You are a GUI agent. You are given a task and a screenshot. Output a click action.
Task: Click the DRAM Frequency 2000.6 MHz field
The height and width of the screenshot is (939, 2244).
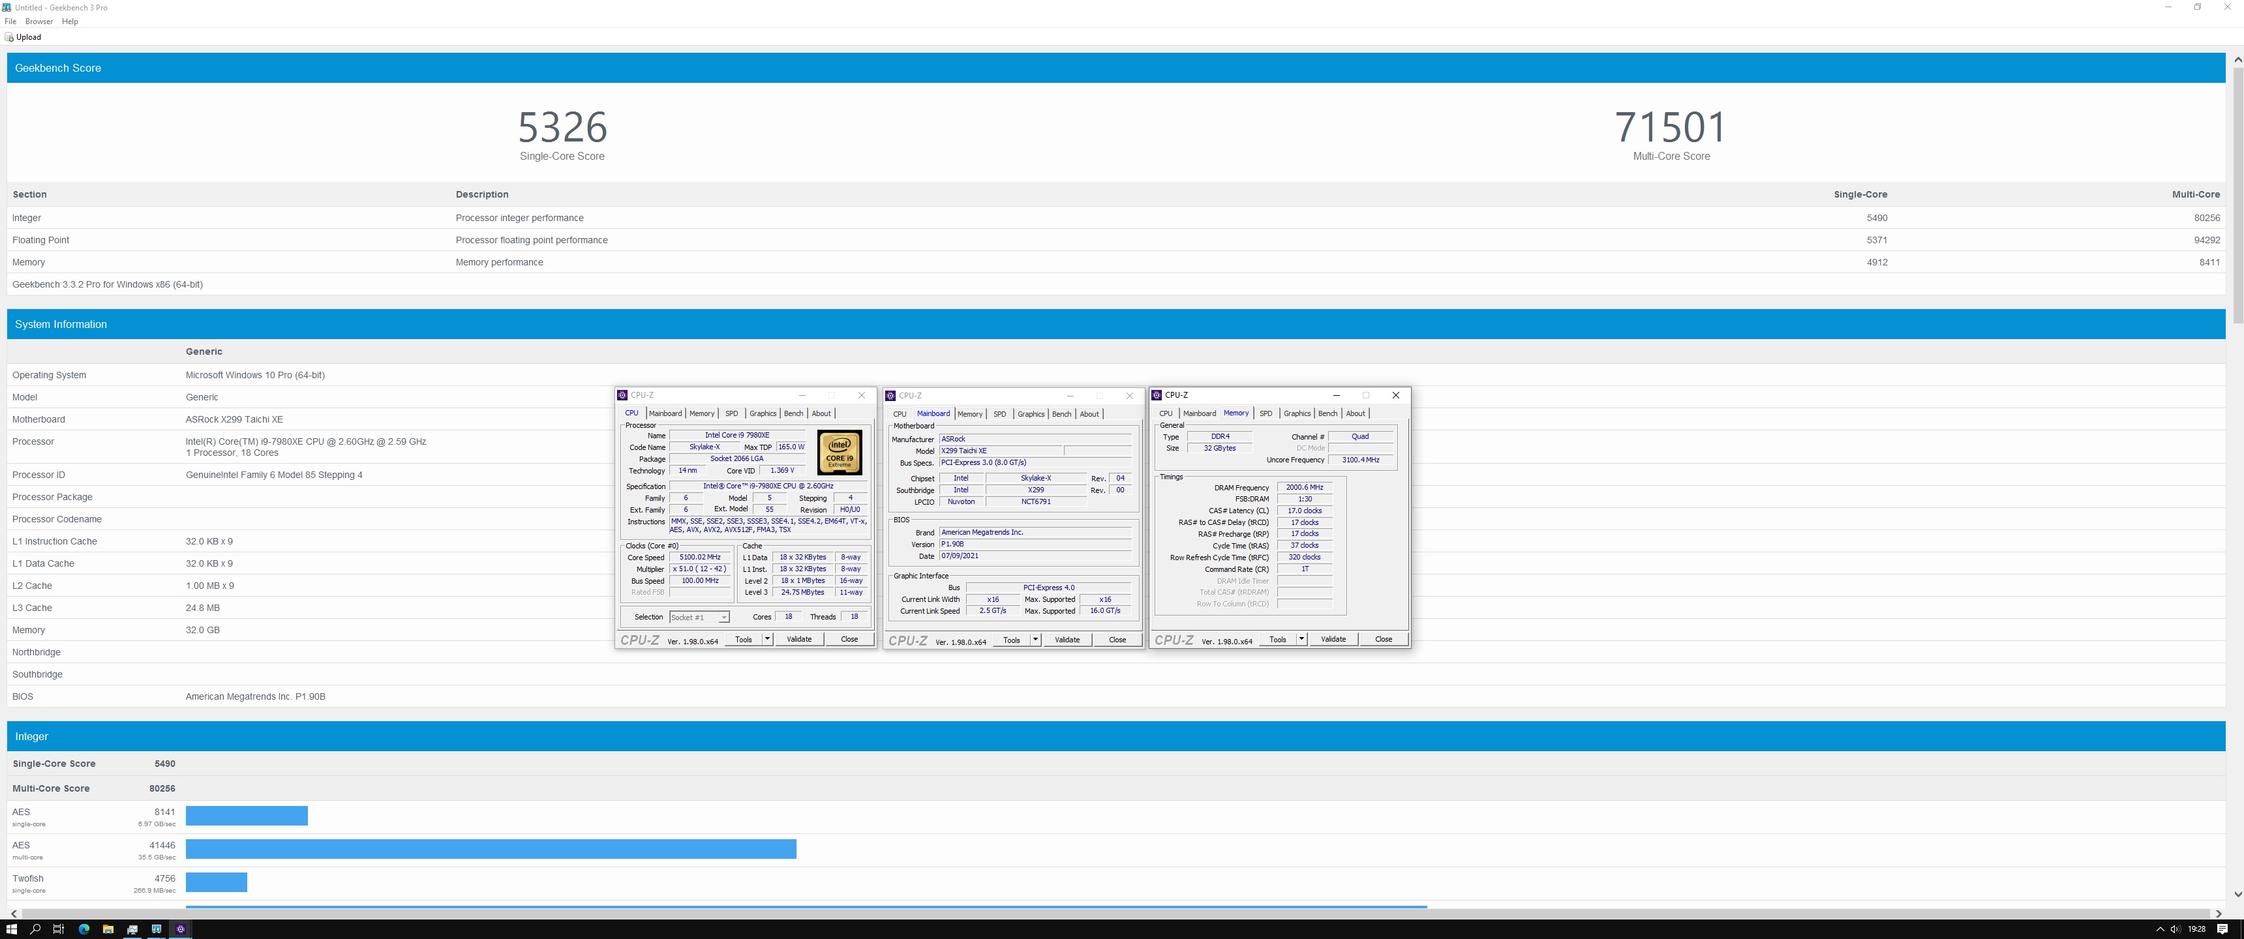[x=1304, y=488]
